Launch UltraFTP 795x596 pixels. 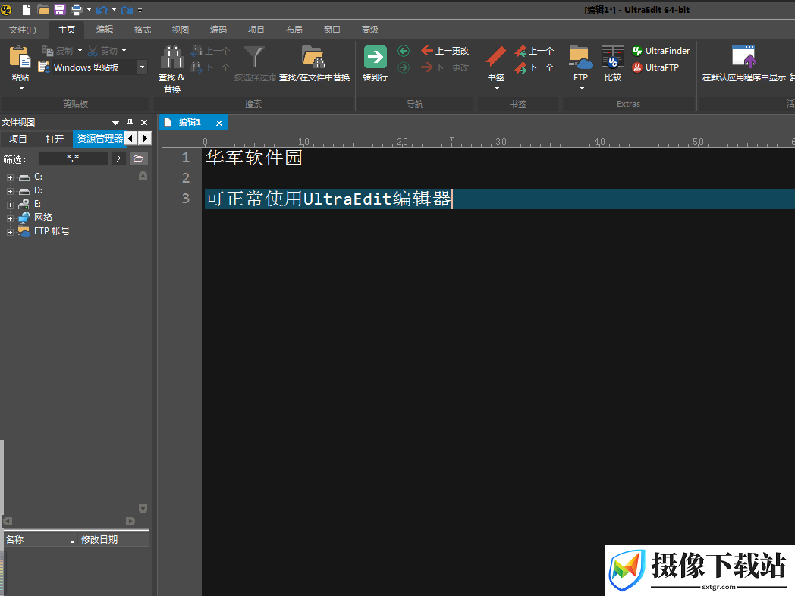pyautogui.click(x=655, y=67)
